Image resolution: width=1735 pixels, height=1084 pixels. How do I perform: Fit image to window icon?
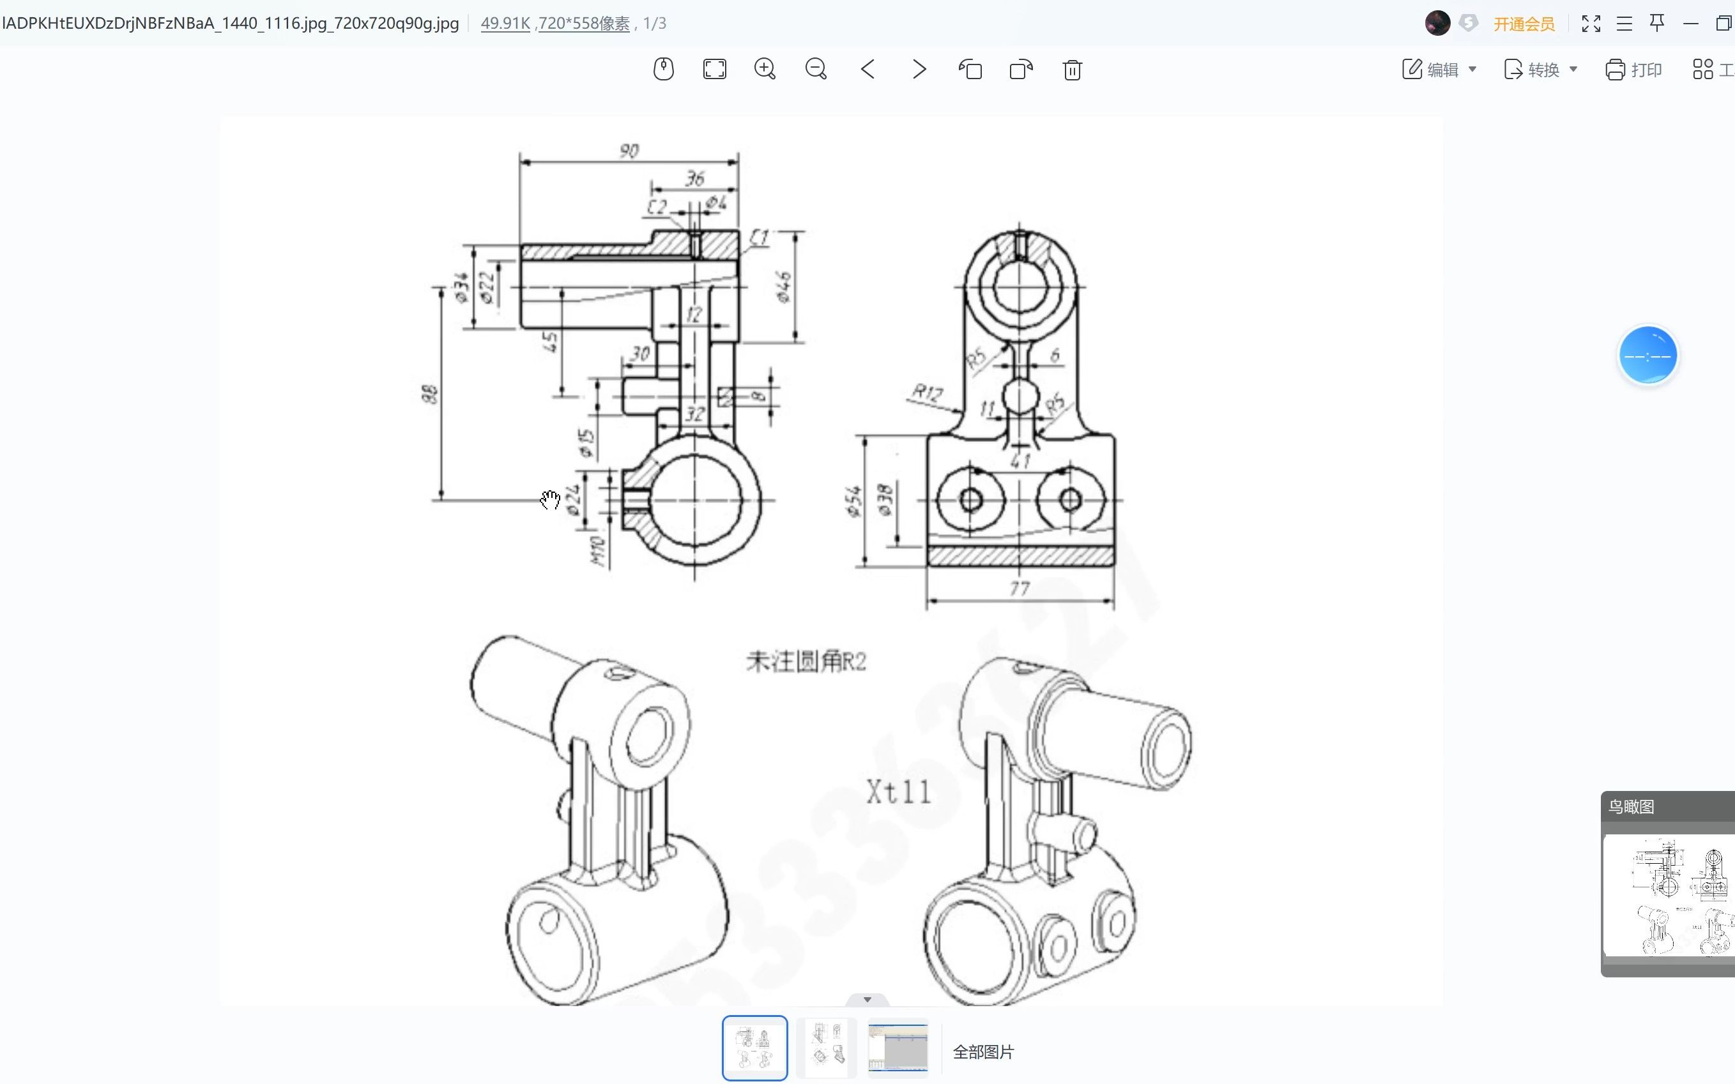[714, 70]
